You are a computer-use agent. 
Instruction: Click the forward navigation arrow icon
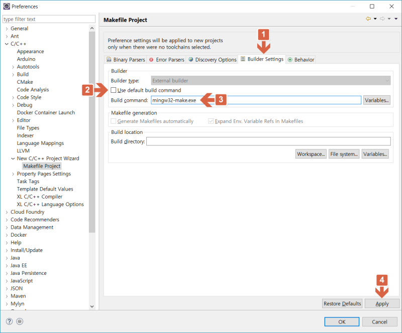(x=382, y=19)
